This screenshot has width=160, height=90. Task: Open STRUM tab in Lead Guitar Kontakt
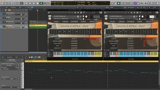[x=121, y=22]
